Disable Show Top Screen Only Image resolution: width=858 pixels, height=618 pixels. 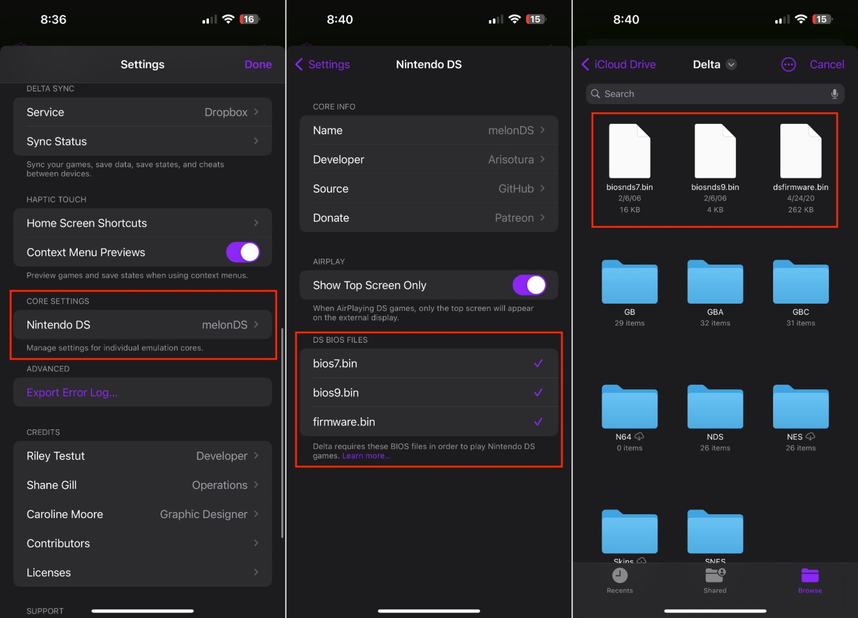[x=528, y=285]
